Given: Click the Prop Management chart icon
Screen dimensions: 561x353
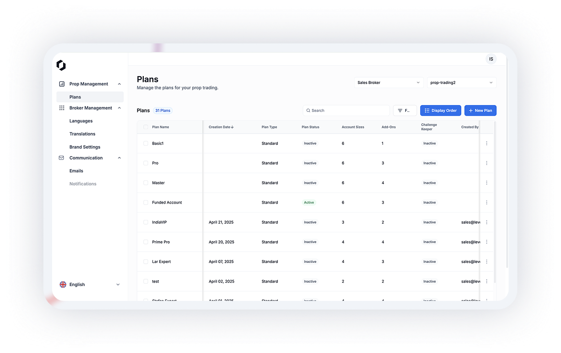Looking at the screenshot, I should 62,84.
